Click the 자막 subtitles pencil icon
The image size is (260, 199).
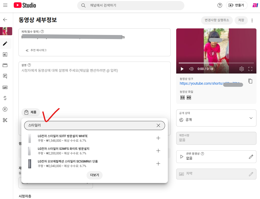coord(251,174)
